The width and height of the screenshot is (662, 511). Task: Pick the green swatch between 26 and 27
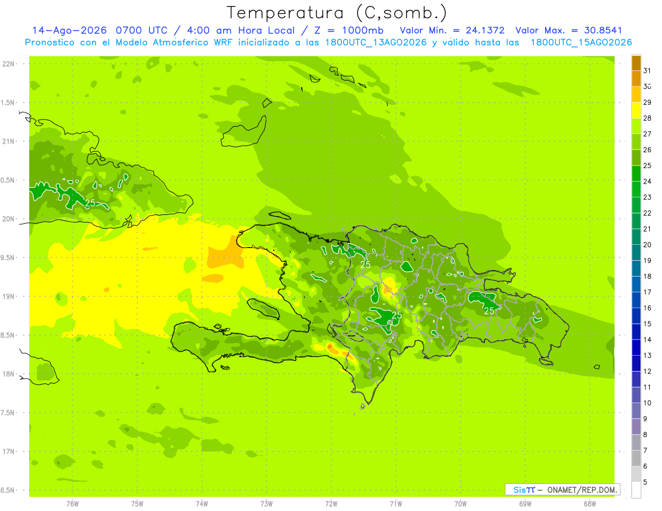(x=636, y=142)
